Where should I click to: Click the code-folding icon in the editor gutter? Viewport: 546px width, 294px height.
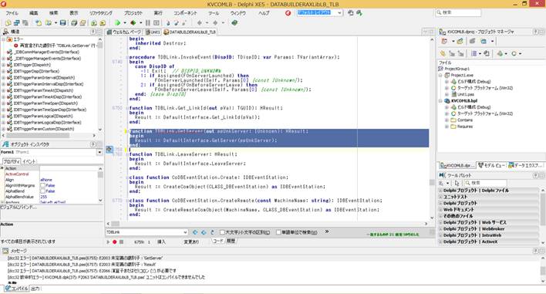pos(110,150)
